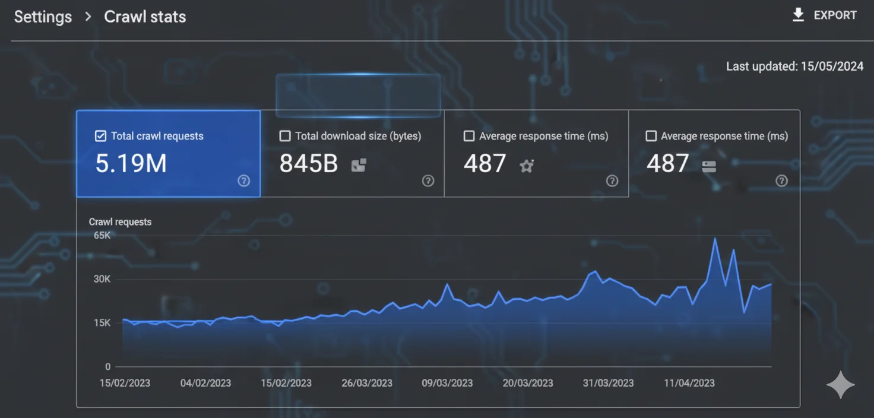
Task: Enable the rightmost Average response time checkbox
Action: pyautogui.click(x=651, y=135)
